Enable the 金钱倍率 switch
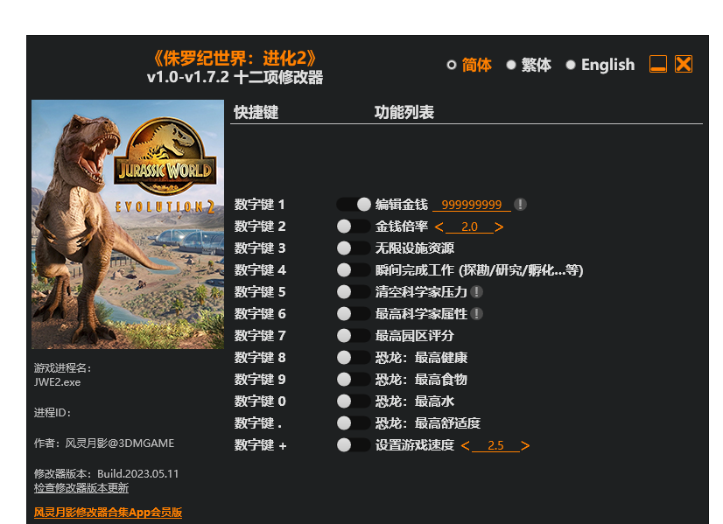Viewport: 723px width, 524px height. 354,227
